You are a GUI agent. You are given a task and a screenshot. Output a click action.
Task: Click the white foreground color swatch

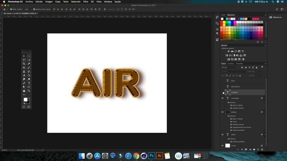click(x=26, y=99)
